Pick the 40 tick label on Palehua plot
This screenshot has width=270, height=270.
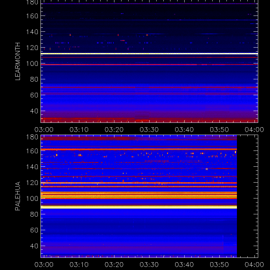tap(34, 246)
